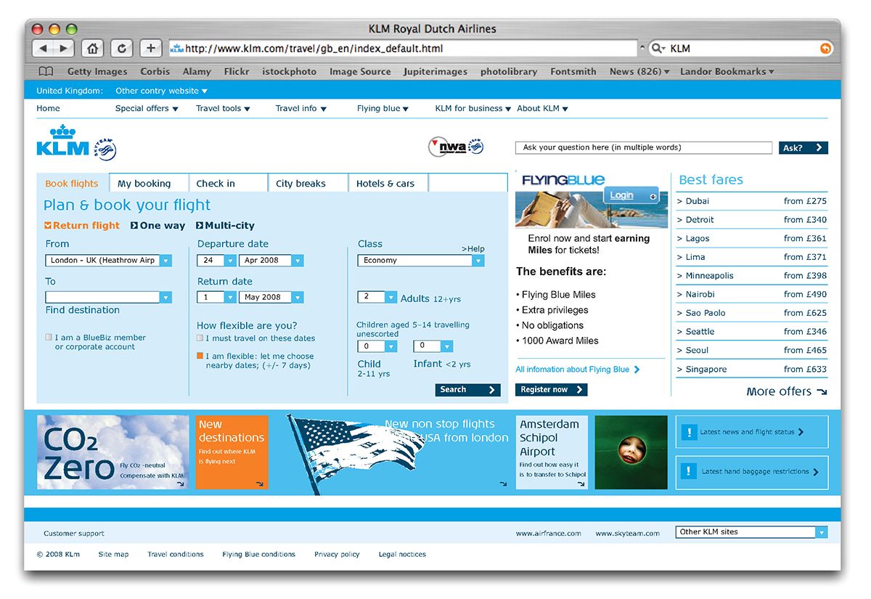This screenshot has height=599, width=871.
Task: Click the add bookmark plus icon
Action: tap(150, 49)
